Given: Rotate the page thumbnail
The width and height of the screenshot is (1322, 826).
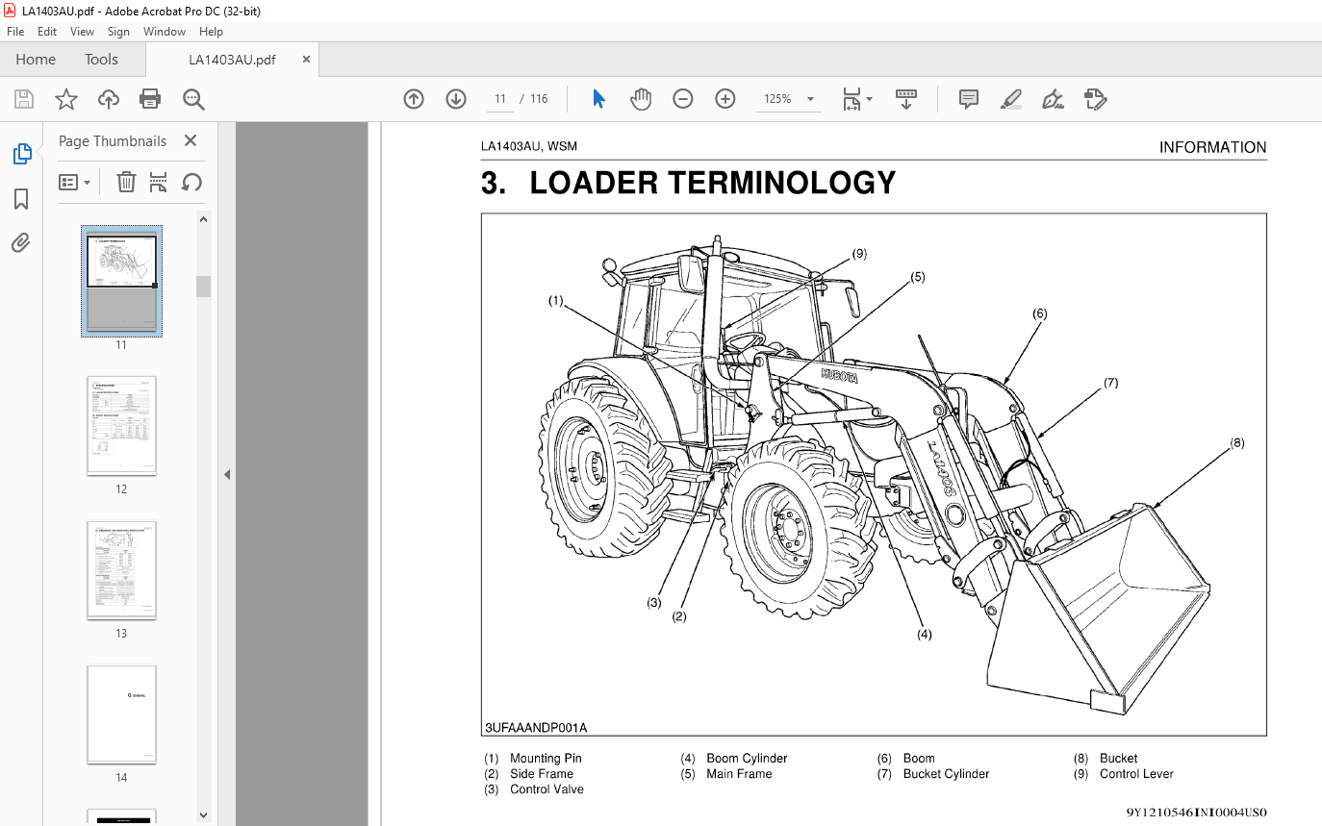Looking at the screenshot, I should click(191, 182).
